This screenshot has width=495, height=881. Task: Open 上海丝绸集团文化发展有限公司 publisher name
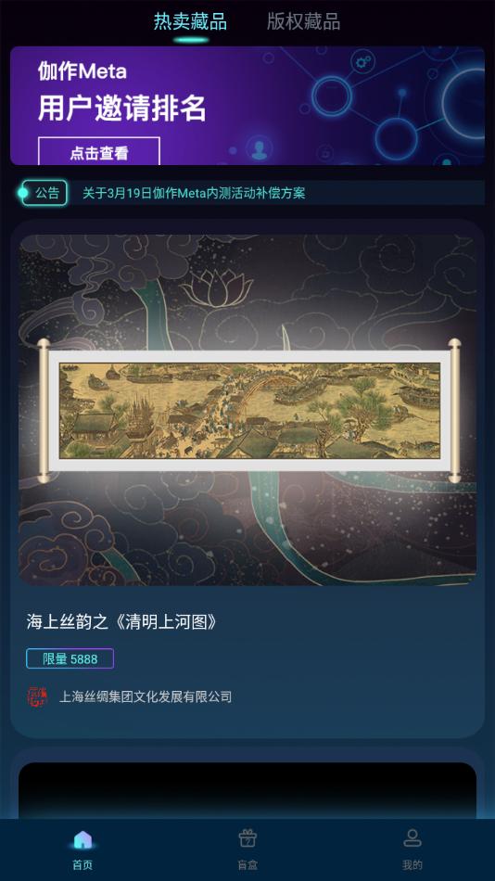point(146,696)
